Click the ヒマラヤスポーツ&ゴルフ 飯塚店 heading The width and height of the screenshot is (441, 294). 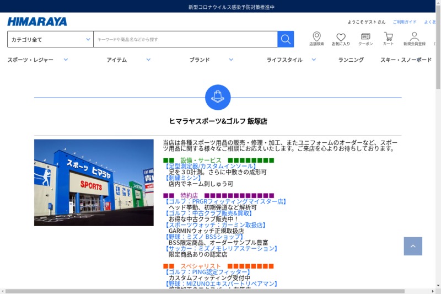point(218,121)
